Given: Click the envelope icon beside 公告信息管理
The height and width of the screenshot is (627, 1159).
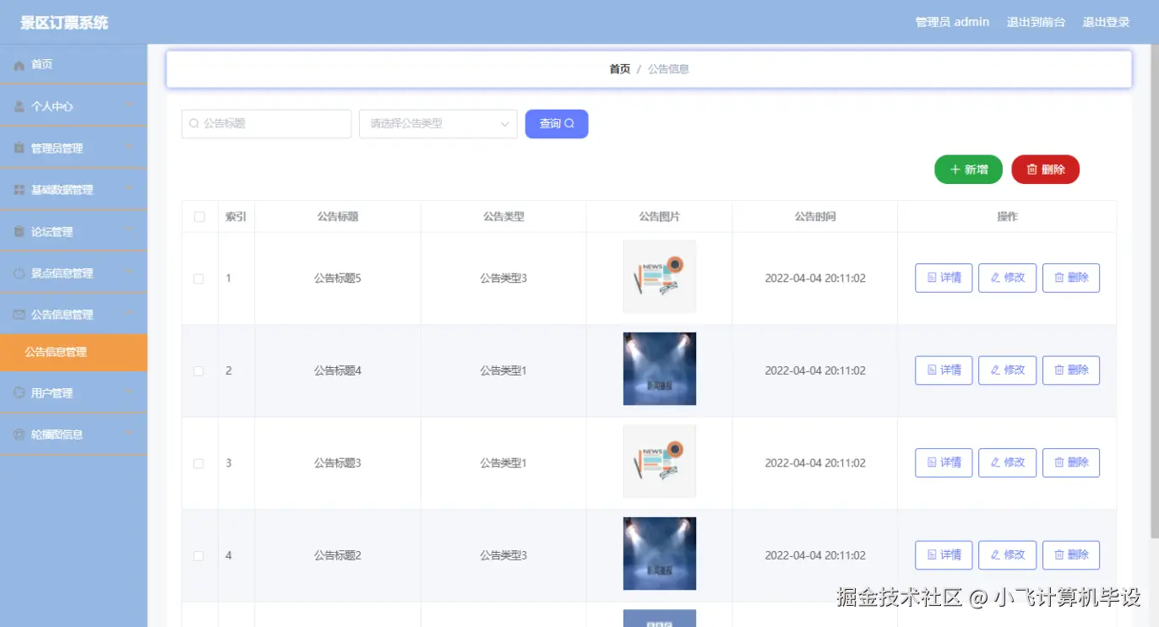Looking at the screenshot, I should point(19,315).
